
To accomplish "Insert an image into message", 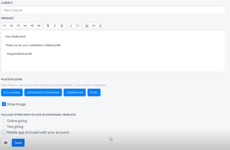I will (x=87, y=26).
